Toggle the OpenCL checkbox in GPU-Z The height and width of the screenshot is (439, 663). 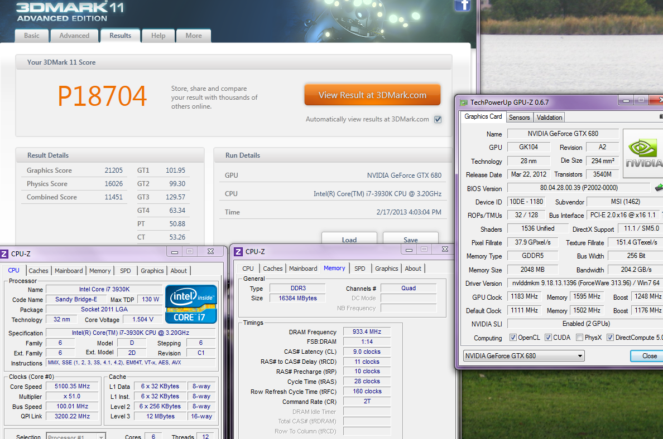click(513, 337)
